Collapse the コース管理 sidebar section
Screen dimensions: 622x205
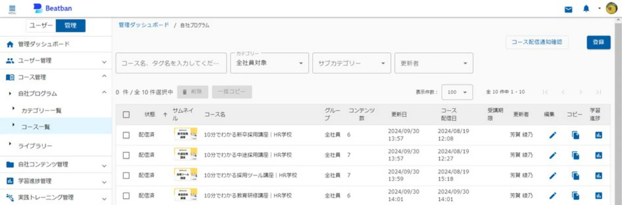56,77
